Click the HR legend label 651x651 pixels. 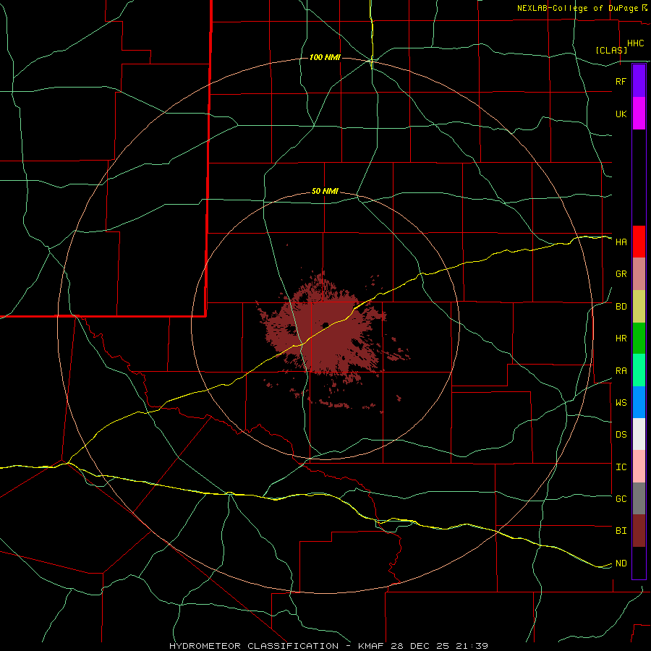pyautogui.click(x=621, y=339)
